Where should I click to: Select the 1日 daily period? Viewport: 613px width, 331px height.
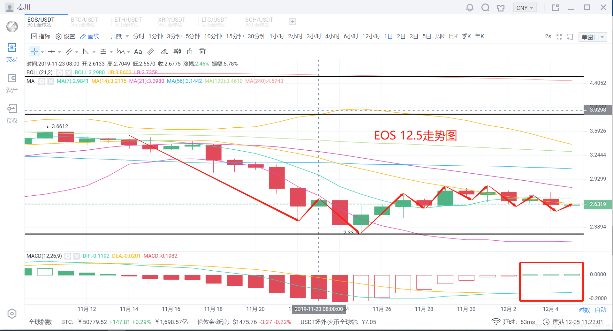click(388, 36)
